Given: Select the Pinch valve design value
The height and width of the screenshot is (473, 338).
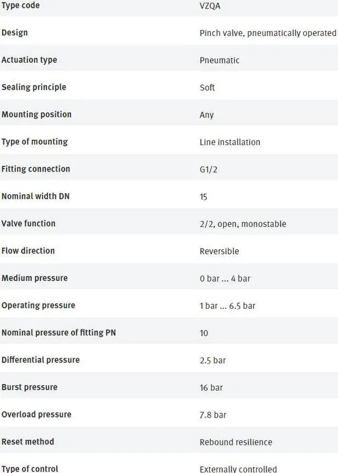Looking at the screenshot, I should (x=267, y=33).
